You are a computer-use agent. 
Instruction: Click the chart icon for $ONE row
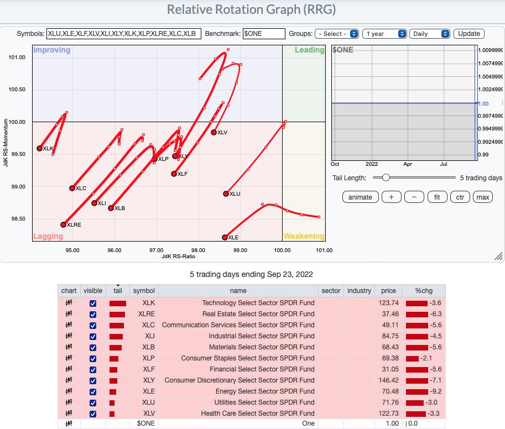click(x=69, y=423)
